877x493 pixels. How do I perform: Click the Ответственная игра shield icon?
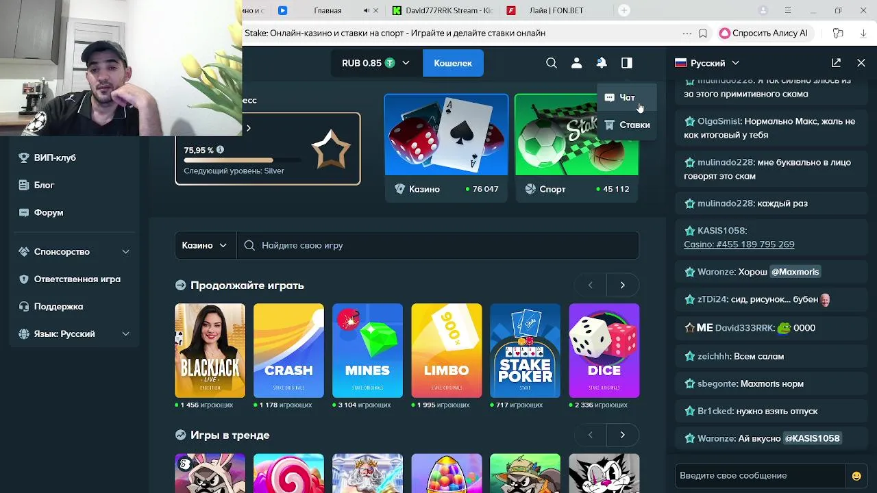pyautogui.click(x=24, y=279)
